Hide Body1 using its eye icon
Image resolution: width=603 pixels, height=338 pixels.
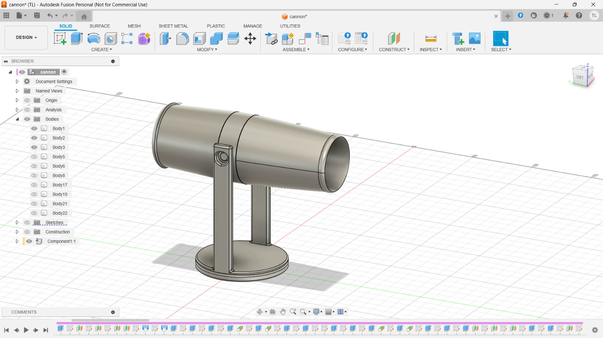[x=34, y=129]
